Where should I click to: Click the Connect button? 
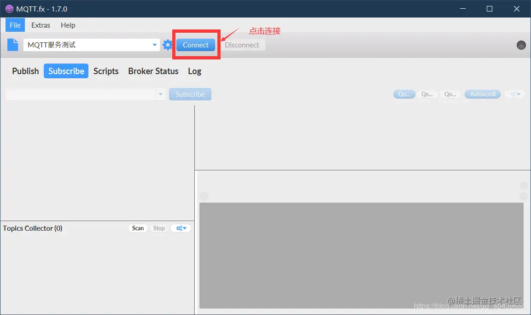click(x=195, y=45)
